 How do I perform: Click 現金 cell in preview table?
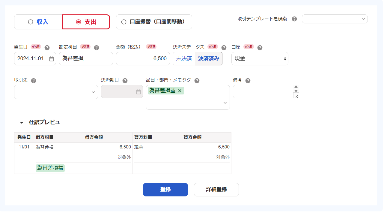(x=139, y=148)
